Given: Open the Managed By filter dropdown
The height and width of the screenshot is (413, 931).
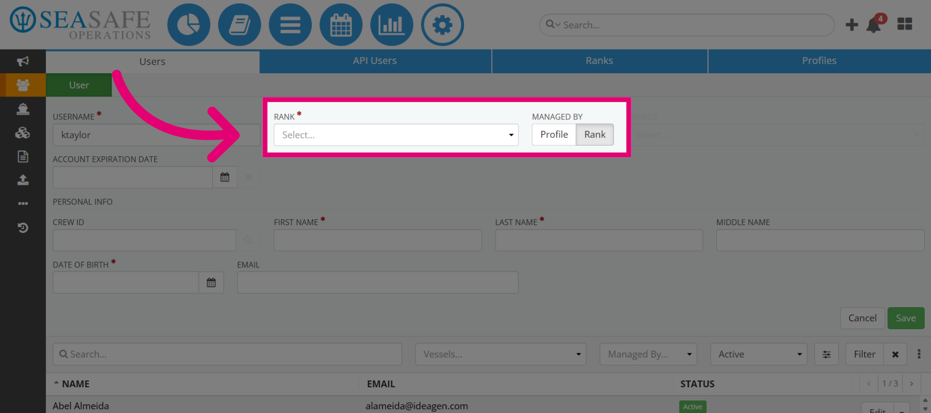Looking at the screenshot, I should [x=648, y=354].
